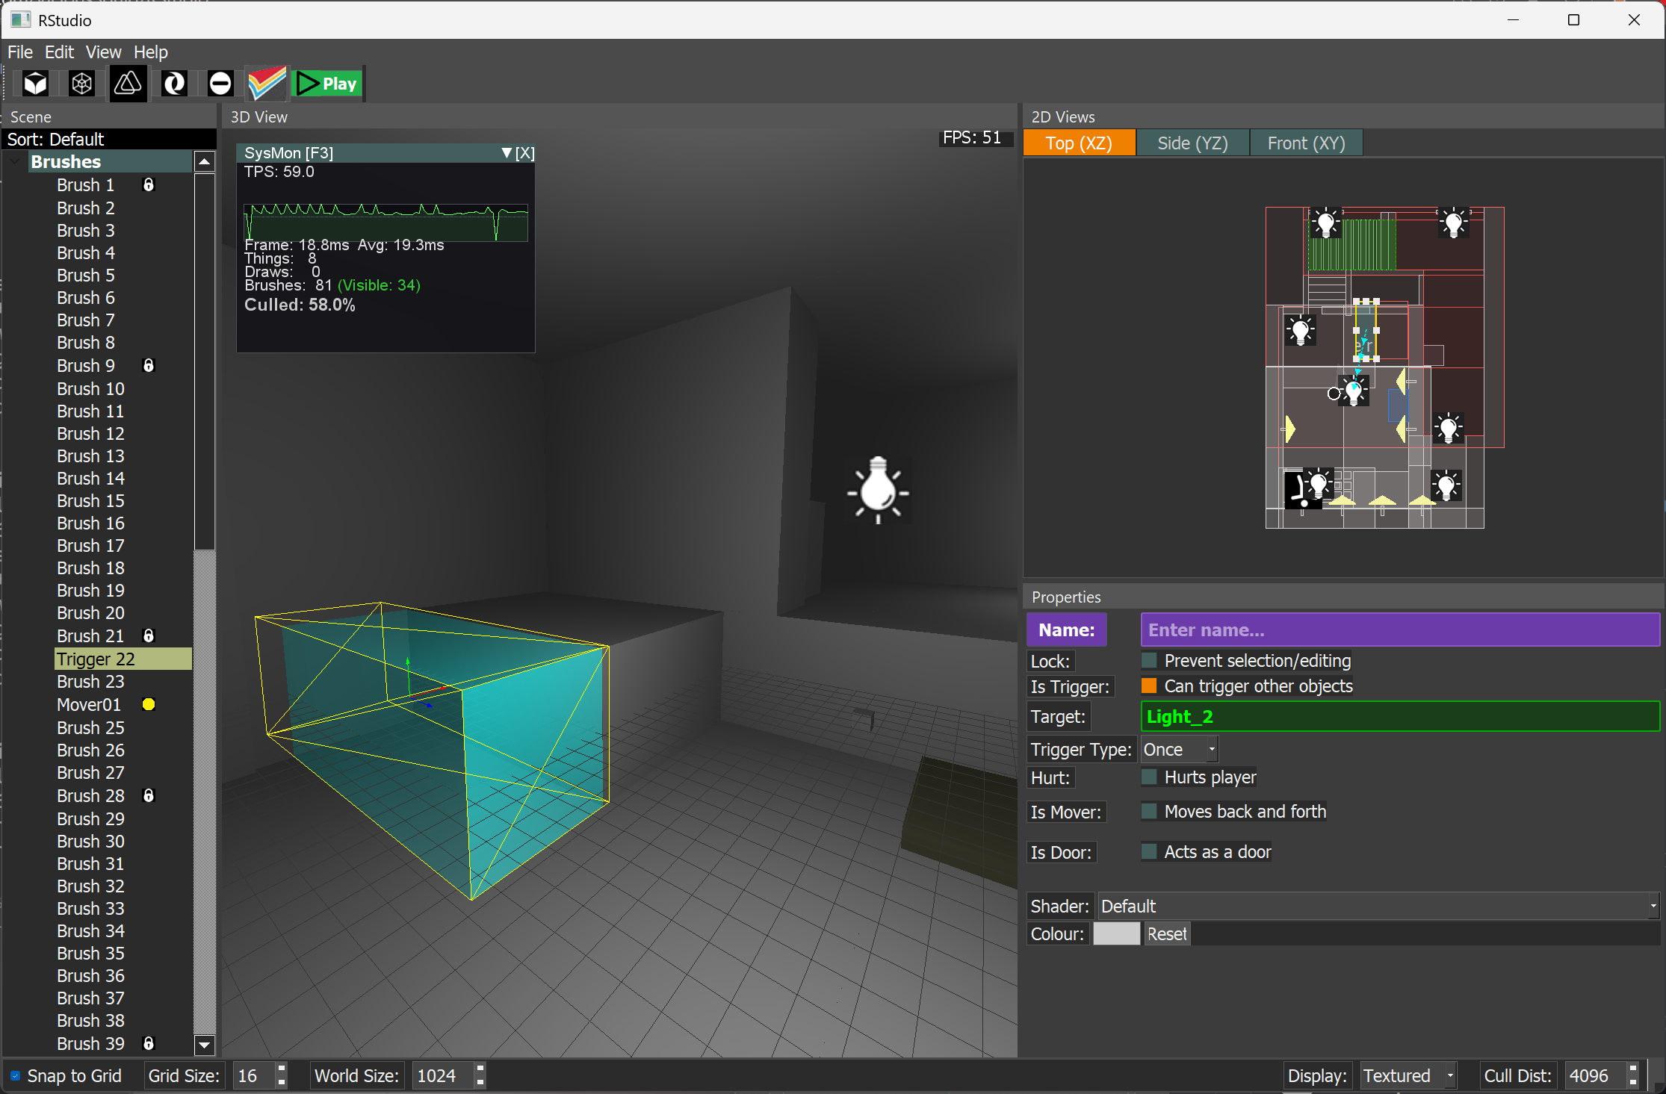
Task: Click the solid cube toolbar icon
Action: [x=35, y=84]
